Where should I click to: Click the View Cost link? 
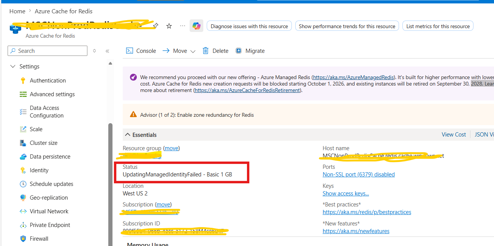pos(454,134)
